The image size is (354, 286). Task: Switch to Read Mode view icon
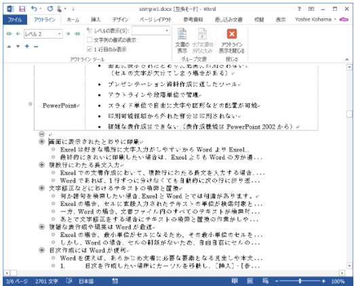pos(235,281)
